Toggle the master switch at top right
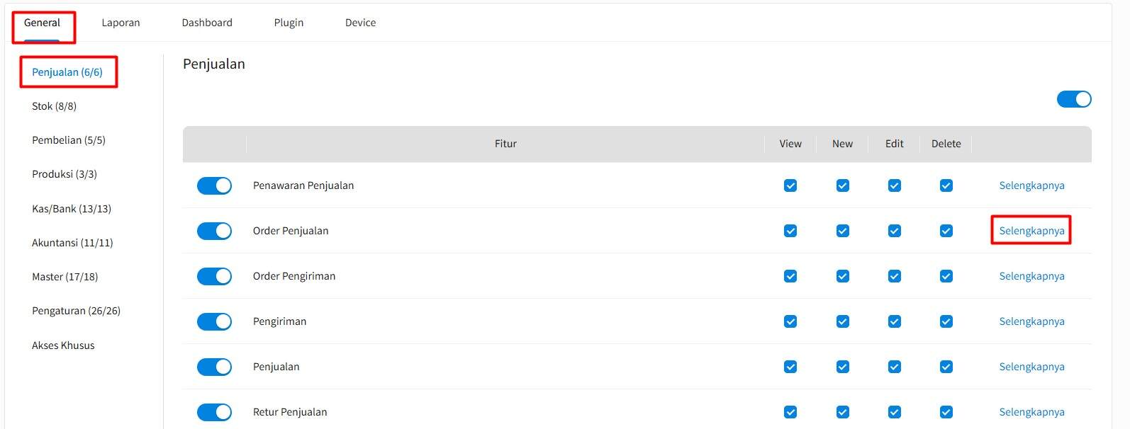 [x=1073, y=99]
